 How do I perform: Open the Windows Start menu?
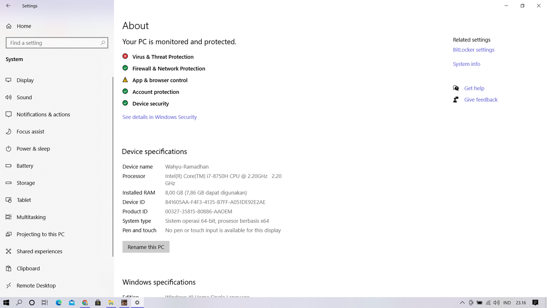6,302
